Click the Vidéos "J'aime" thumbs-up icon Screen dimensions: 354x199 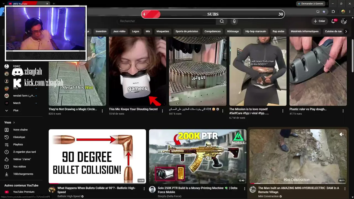7,159
